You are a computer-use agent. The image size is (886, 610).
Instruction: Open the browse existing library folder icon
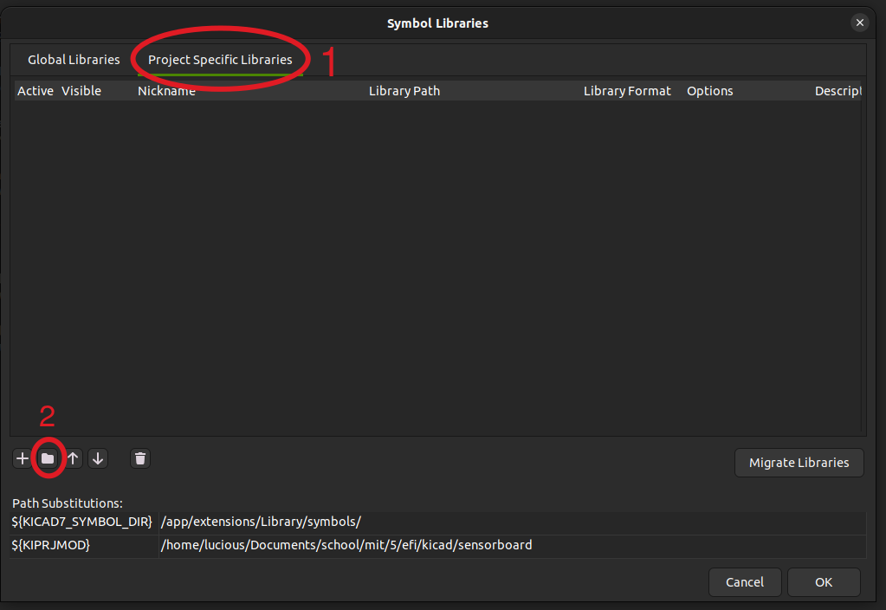(x=48, y=457)
